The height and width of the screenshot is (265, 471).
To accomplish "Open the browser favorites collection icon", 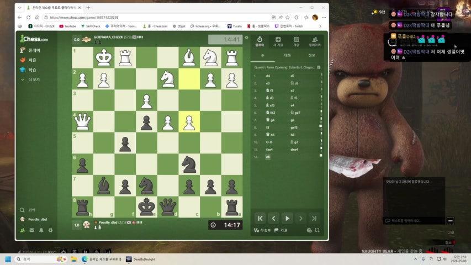I will point(306,18).
